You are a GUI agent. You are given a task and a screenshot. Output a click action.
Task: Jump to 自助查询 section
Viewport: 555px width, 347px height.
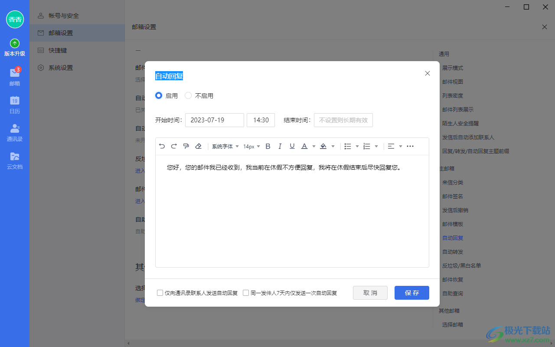coord(453,294)
